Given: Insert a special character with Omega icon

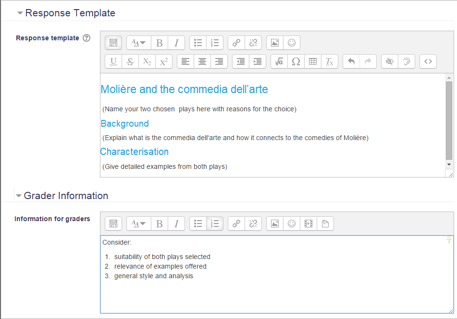Looking at the screenshot, I should (296, 61).
